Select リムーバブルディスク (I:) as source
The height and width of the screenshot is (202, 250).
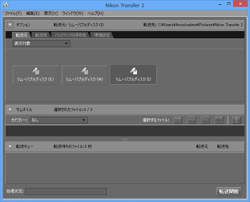(133, 75)
